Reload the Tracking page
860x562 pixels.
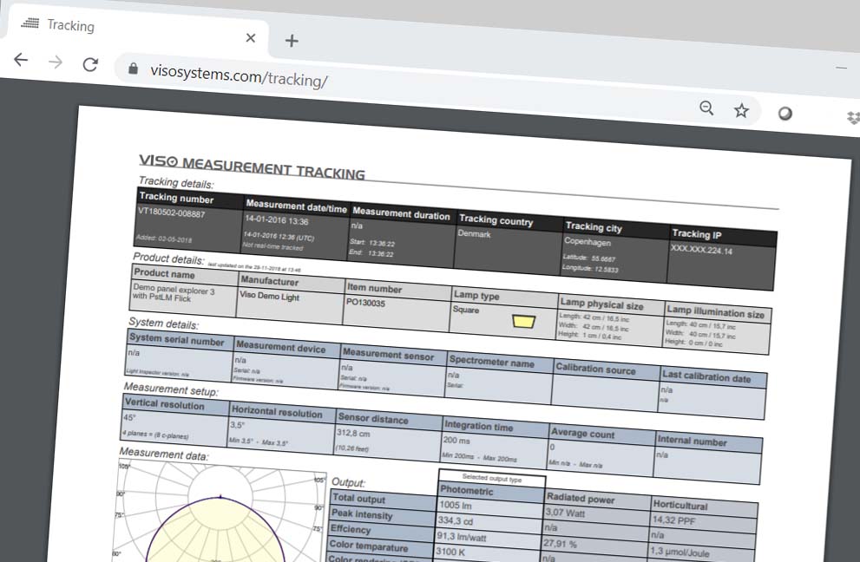tap(90, 65)
